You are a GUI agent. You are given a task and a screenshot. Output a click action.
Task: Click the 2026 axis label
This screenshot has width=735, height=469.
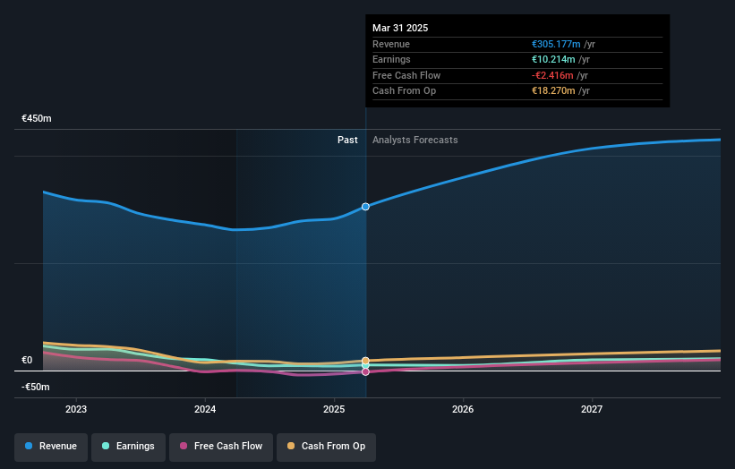463,409
